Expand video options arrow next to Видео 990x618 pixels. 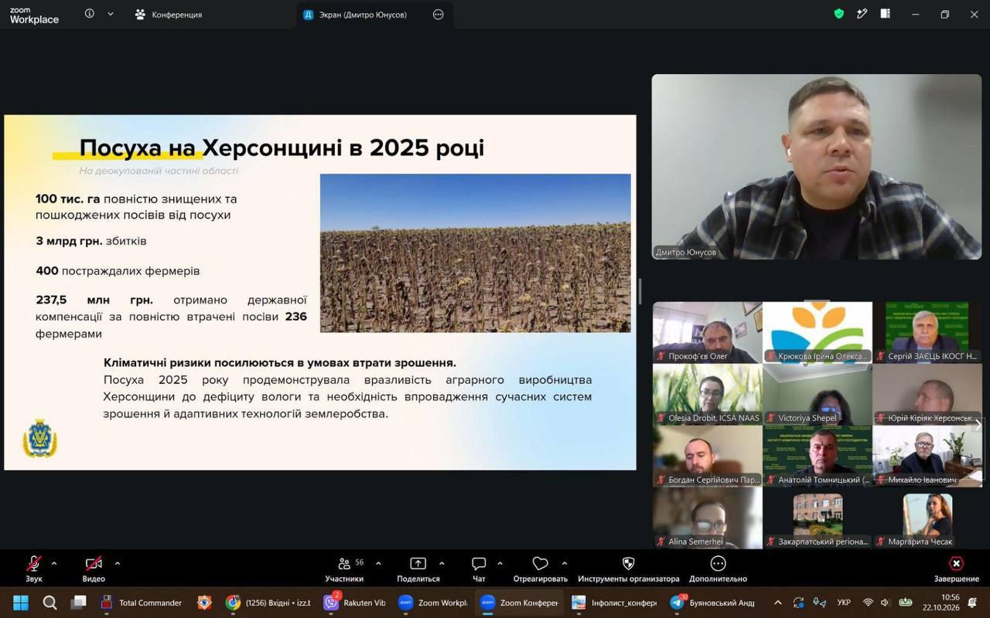pyautogui.click(x=118, y=563)
